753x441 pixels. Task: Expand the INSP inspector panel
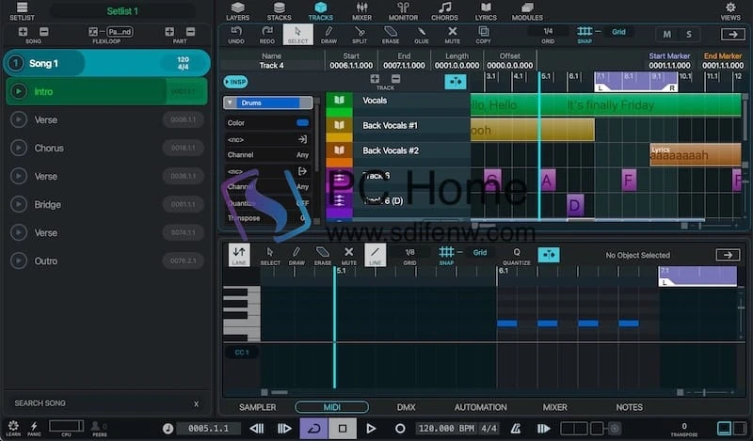[x=235, y=82]
